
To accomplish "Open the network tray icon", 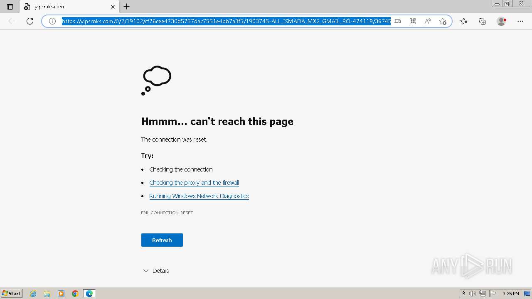I will point(483,294).
